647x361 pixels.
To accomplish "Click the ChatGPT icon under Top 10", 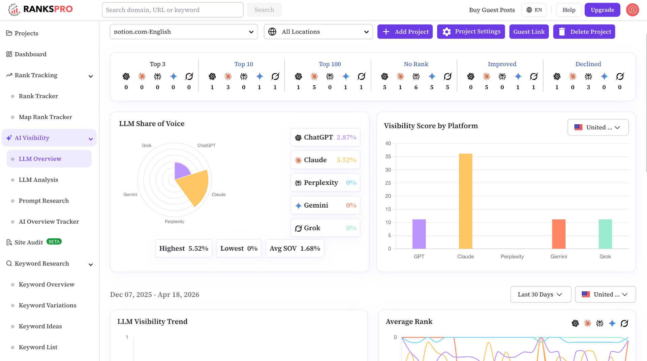I will [212, 77].
